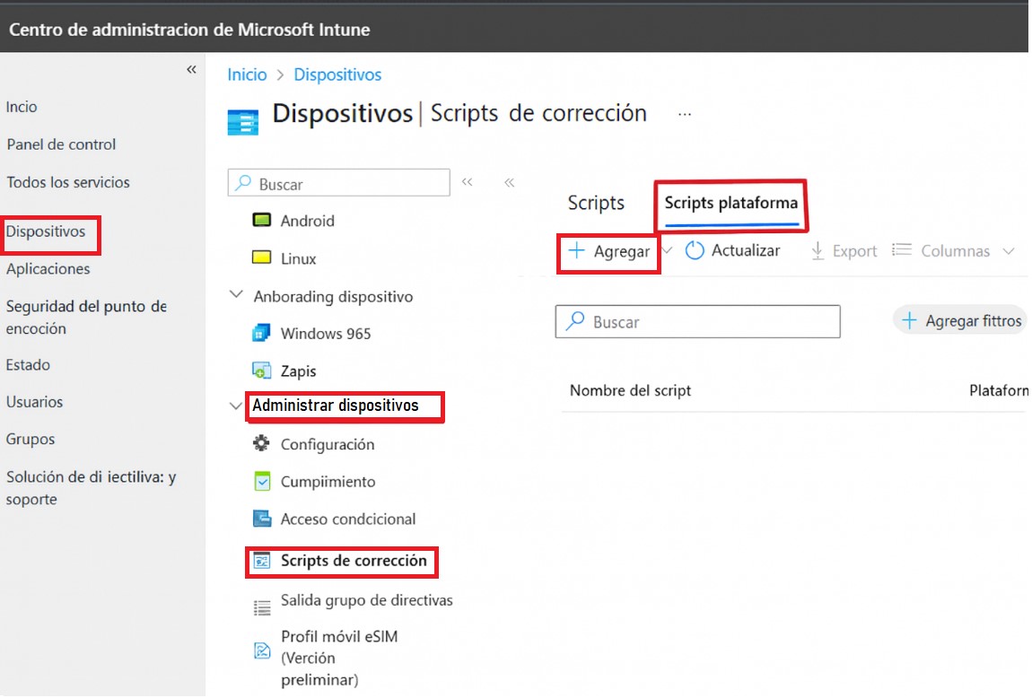Click the Acceso condcicional icon

tap(262, 519)
